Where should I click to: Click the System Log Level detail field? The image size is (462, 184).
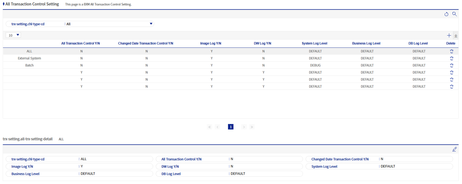415,166
